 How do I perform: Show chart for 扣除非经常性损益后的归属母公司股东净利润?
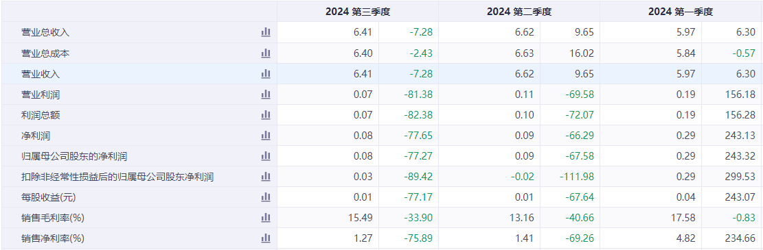(x=266, y=177)
